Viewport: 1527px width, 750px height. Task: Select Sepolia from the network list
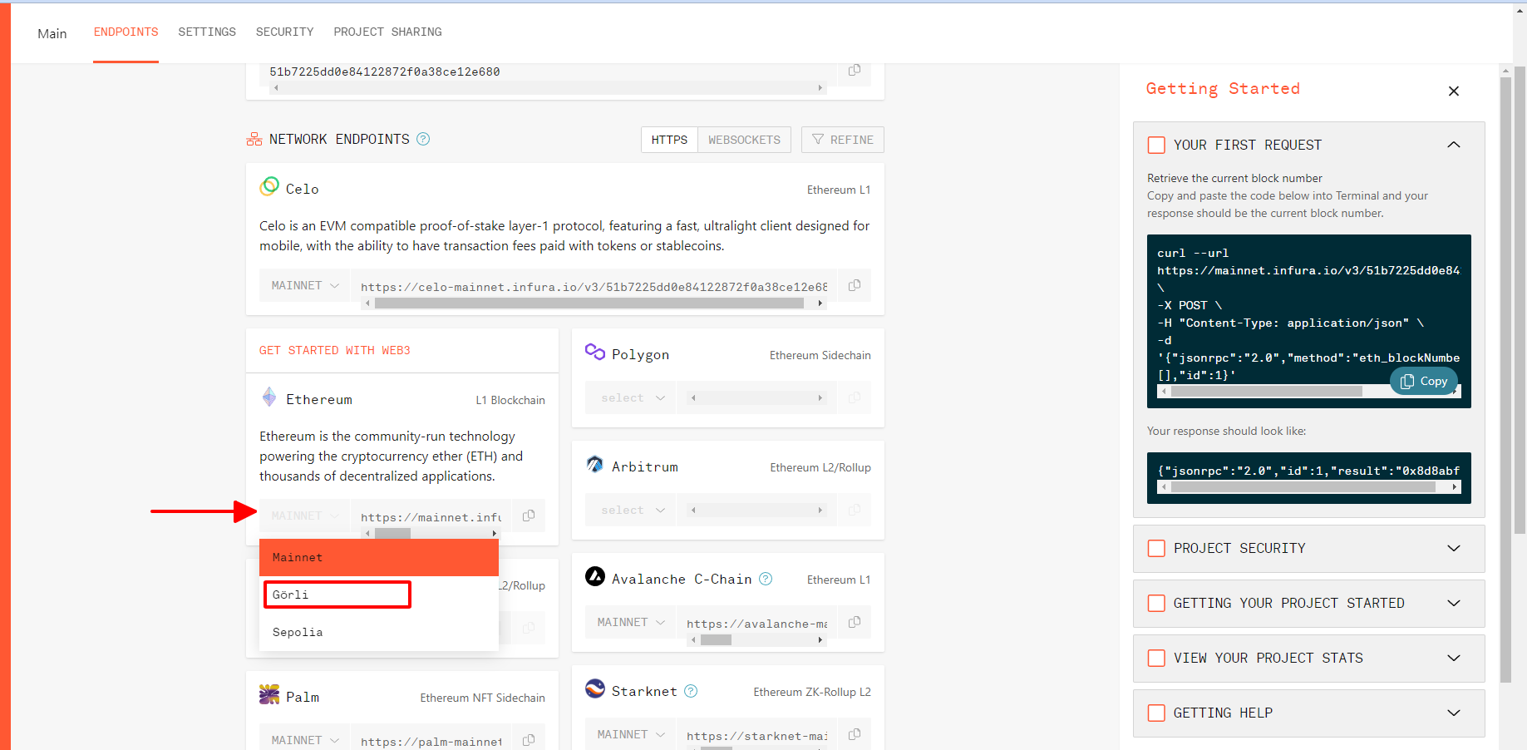(379, 632)
